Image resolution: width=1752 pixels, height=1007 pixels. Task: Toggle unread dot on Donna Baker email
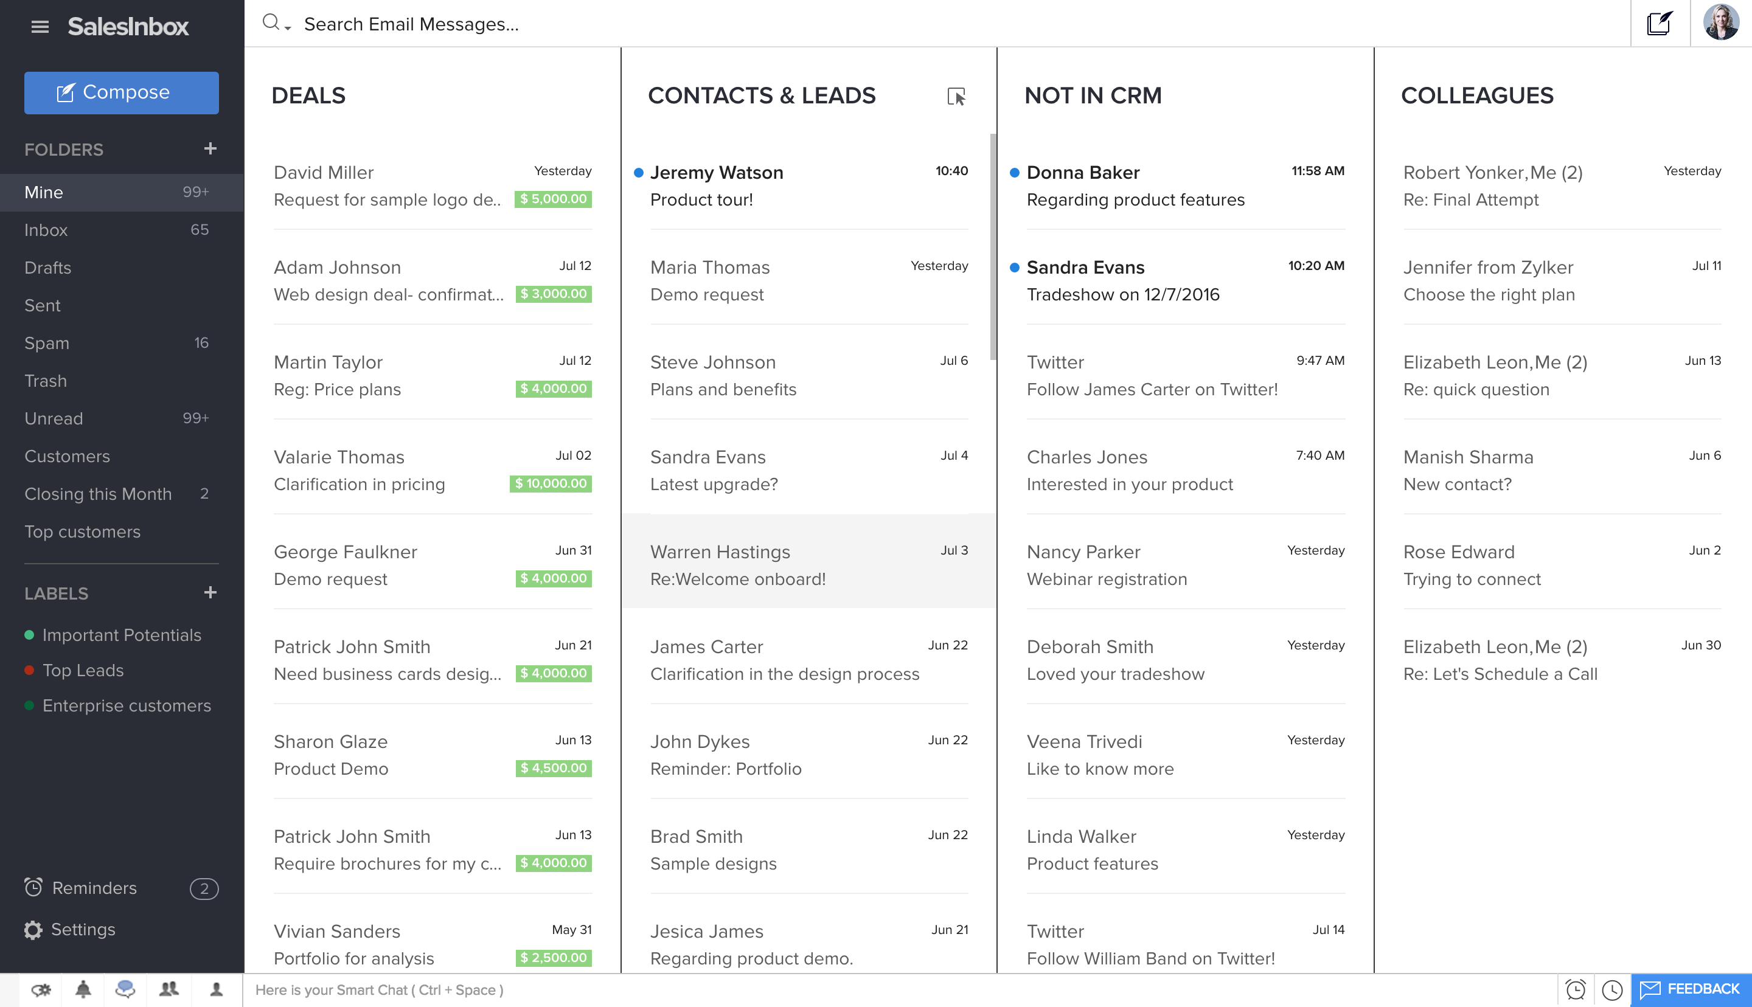tap(1015, 172)
